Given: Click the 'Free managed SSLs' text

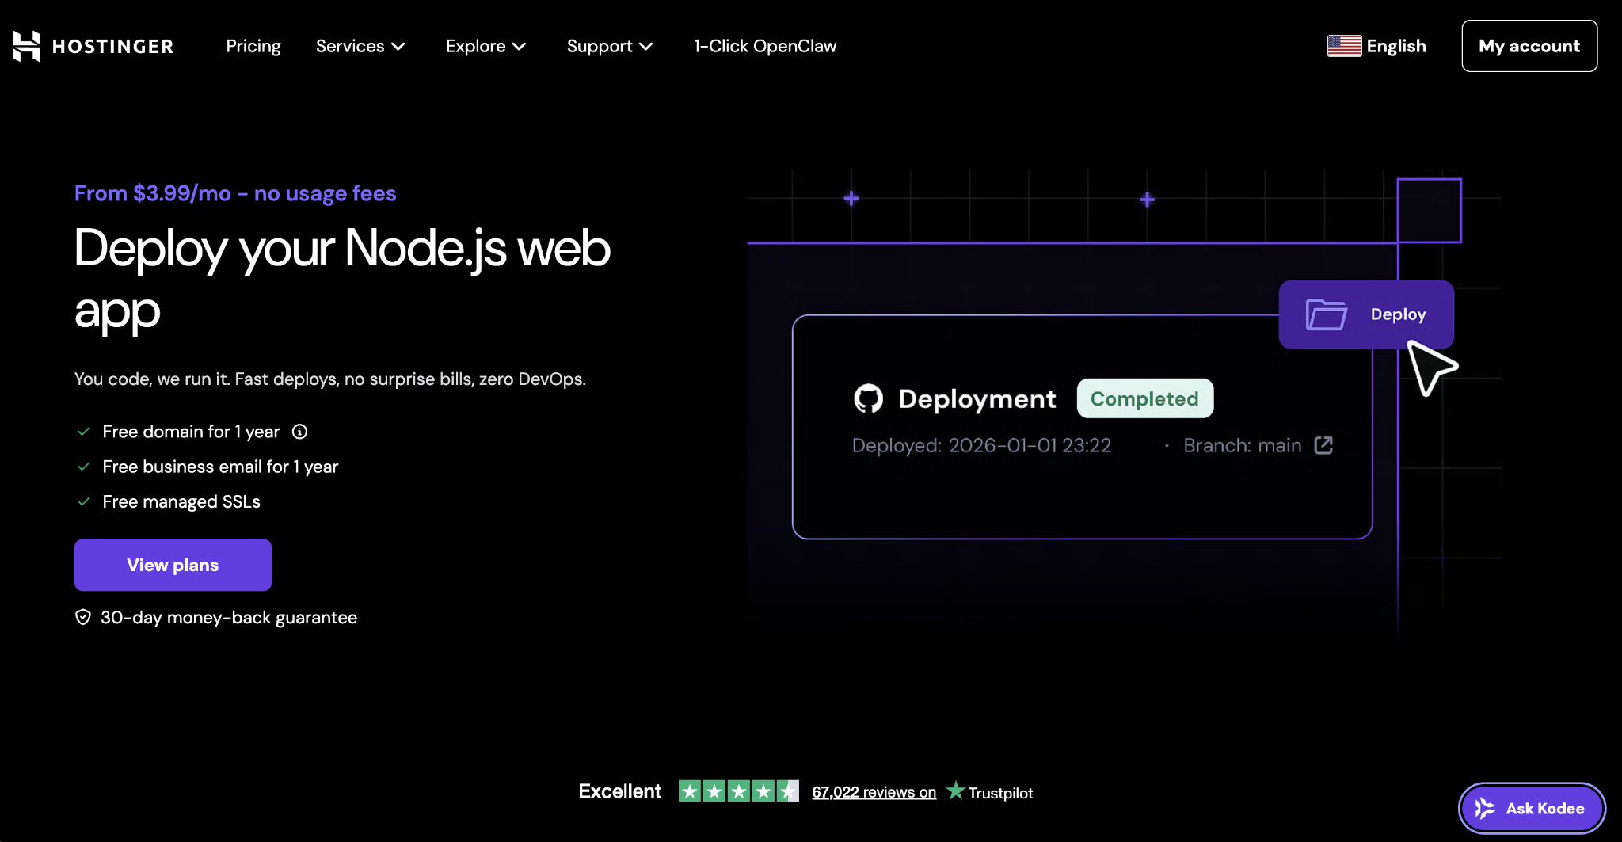Looking at the screenshot, I should 181,501.
